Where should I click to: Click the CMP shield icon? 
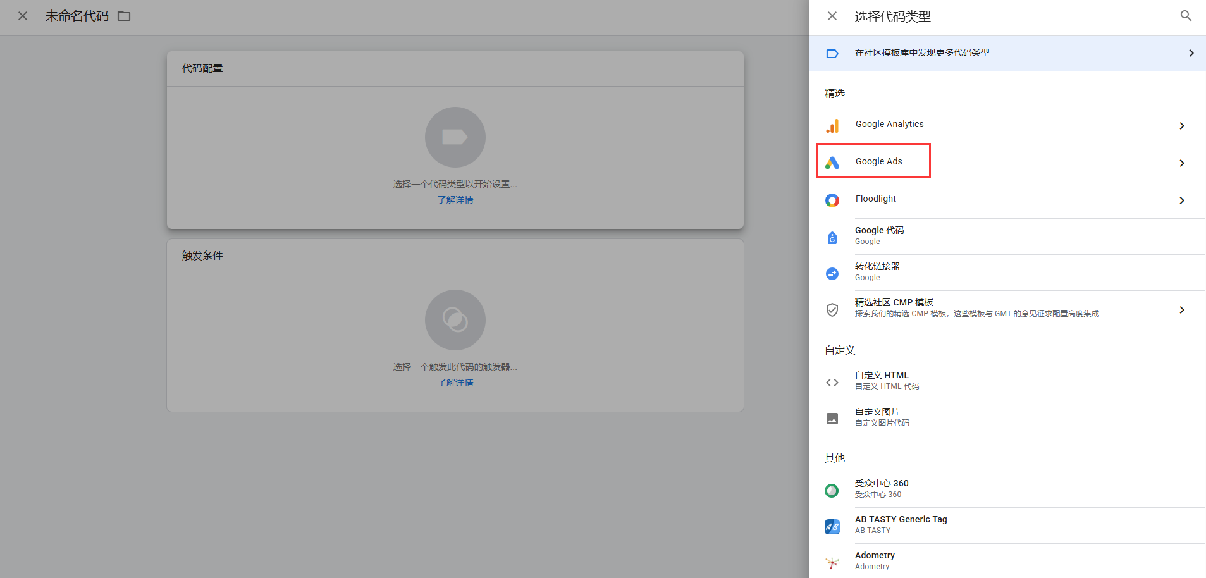(832, 310)
